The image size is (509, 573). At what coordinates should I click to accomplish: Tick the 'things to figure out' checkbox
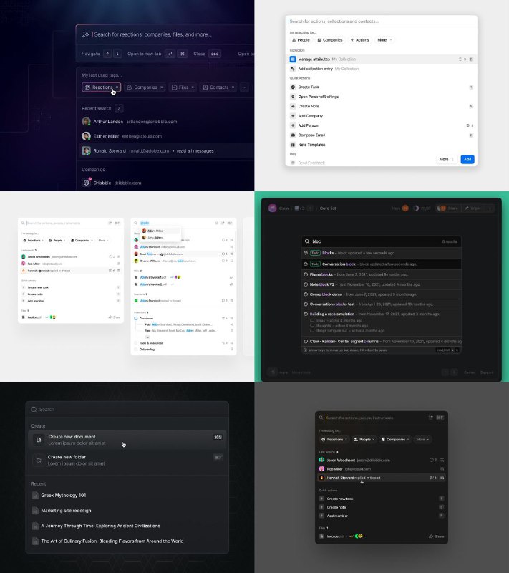coord(312,330)
